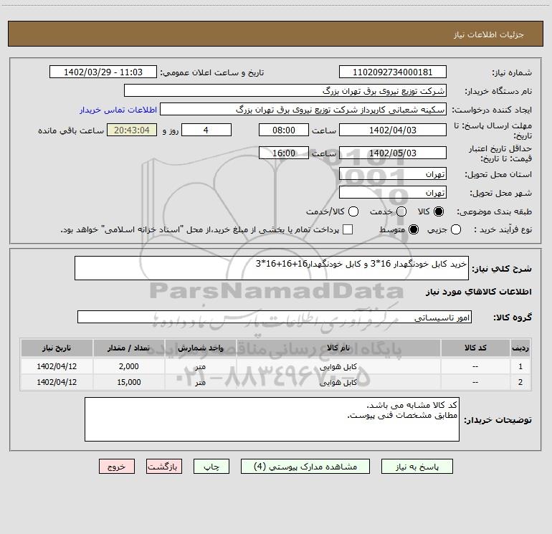The width and height of the screenshot is (552, 534).
Task: Click the remaining days field showing 4
Action: (206, 130)
